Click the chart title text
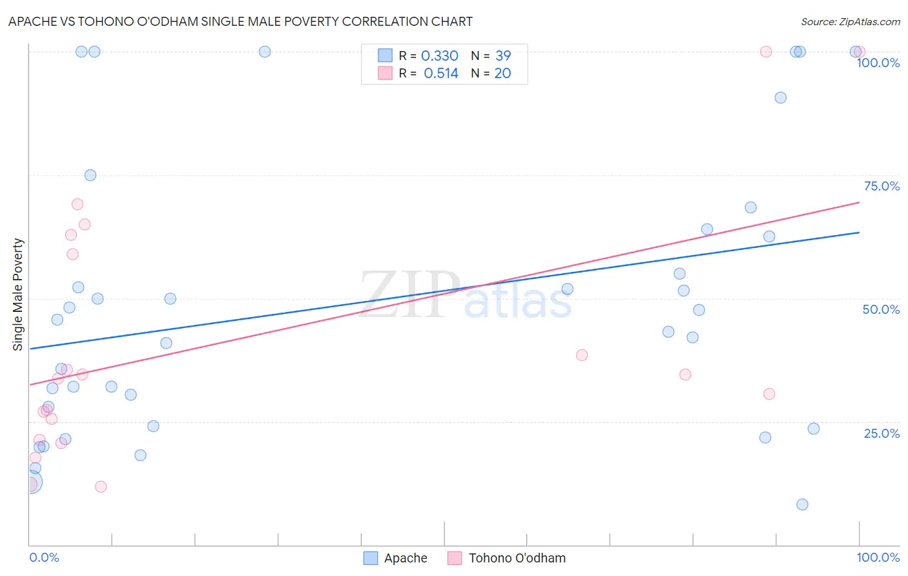This screenshot has width=908, height=576. coord(240,21)
